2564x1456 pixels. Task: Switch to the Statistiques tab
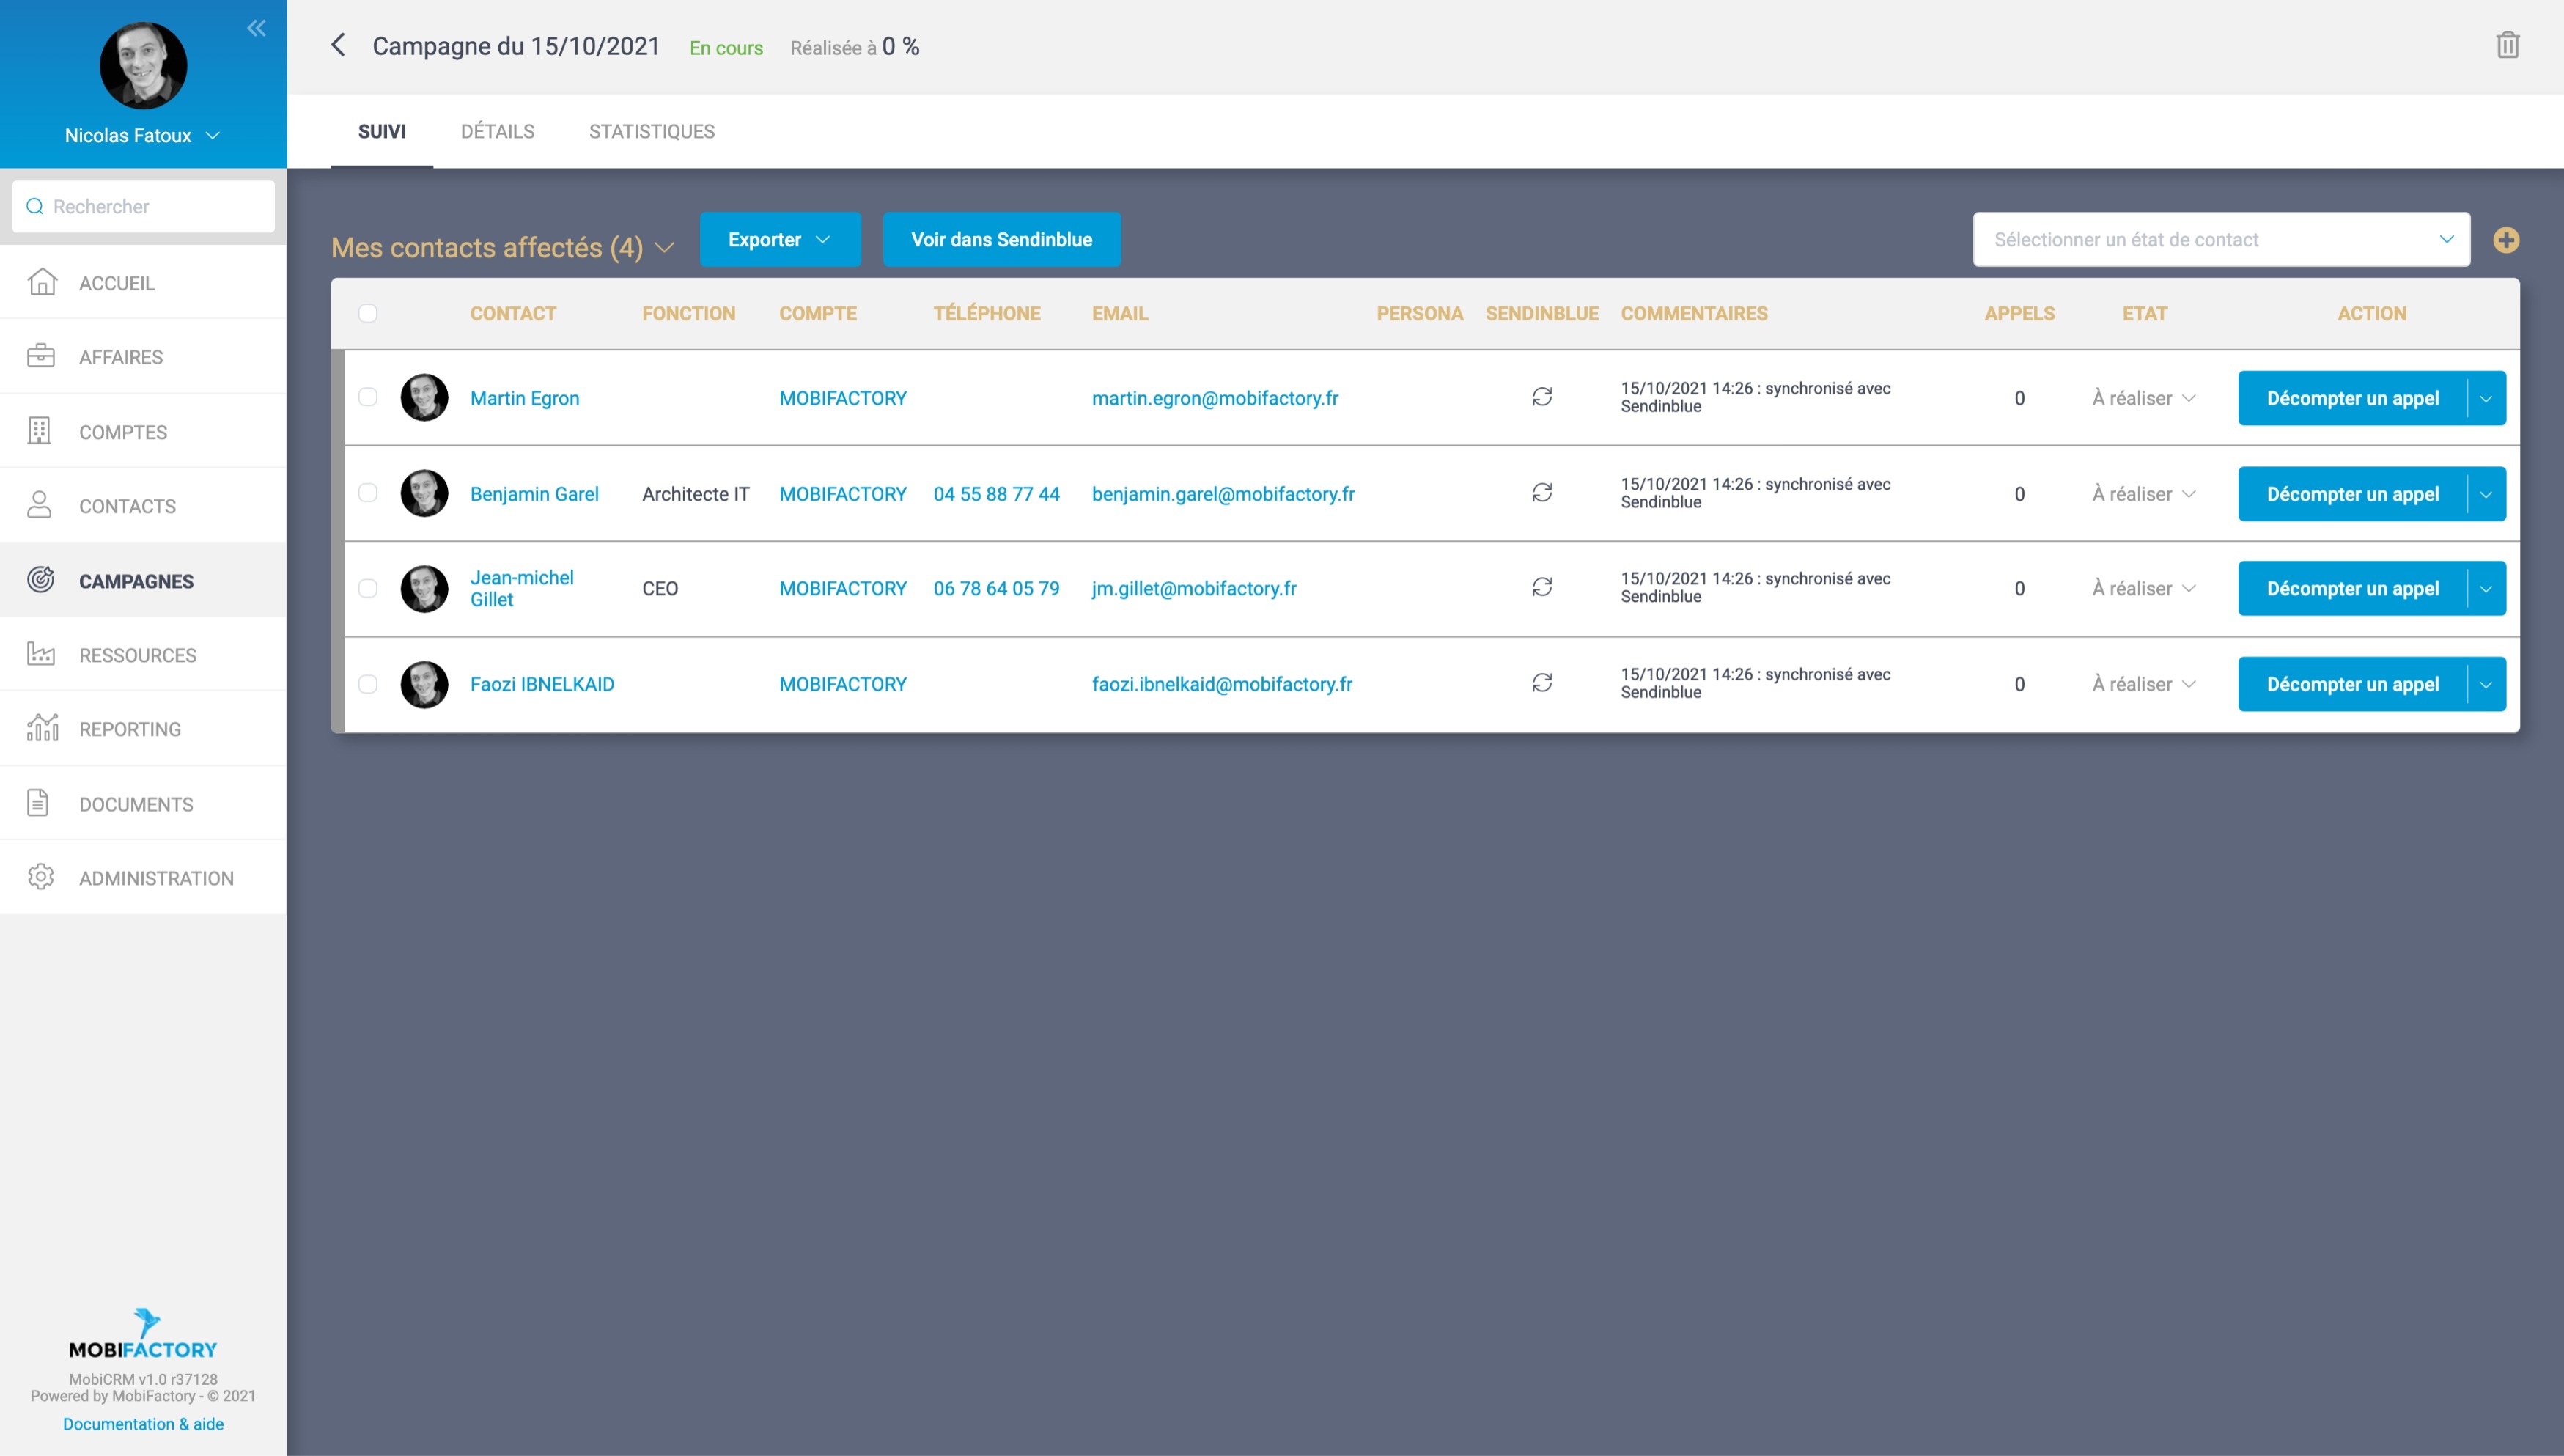coord(651,131)
